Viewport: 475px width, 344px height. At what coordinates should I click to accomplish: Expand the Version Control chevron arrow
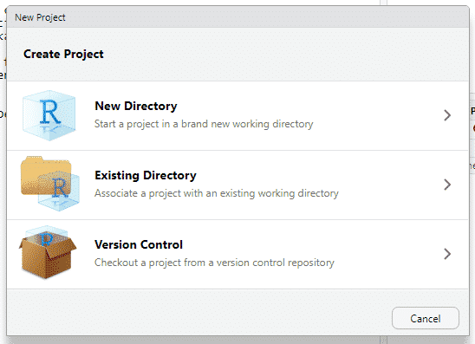point(447,254)
